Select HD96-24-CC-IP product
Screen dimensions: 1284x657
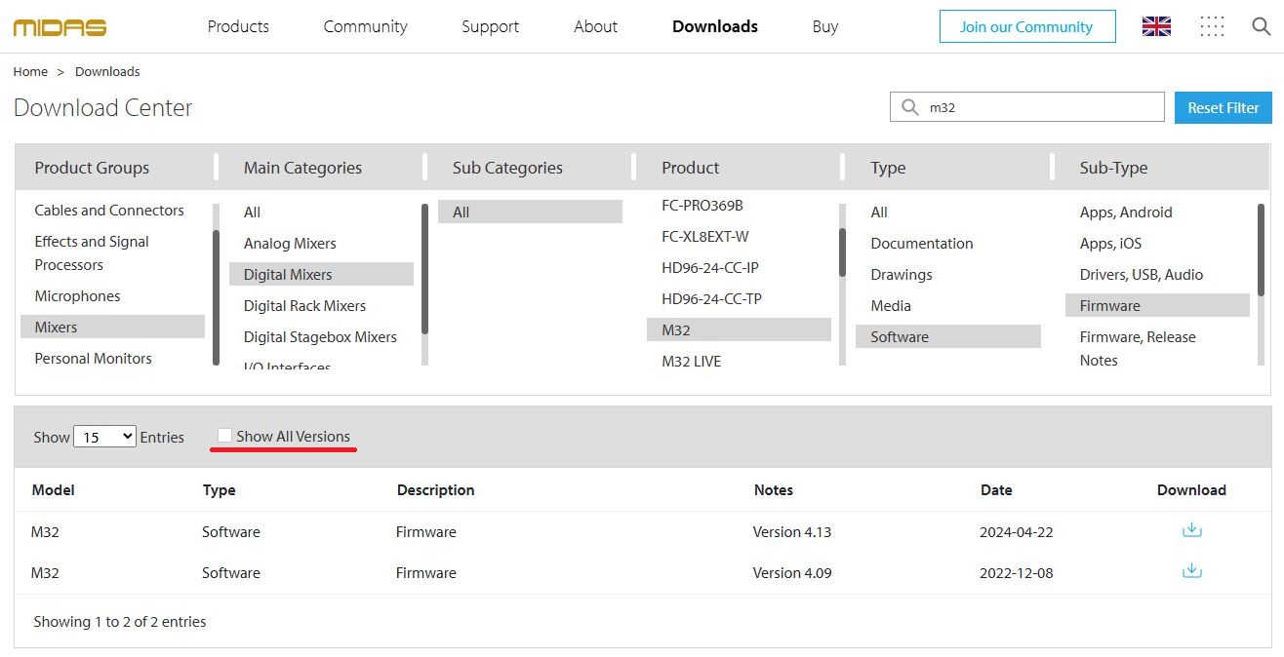click(709, 267)
